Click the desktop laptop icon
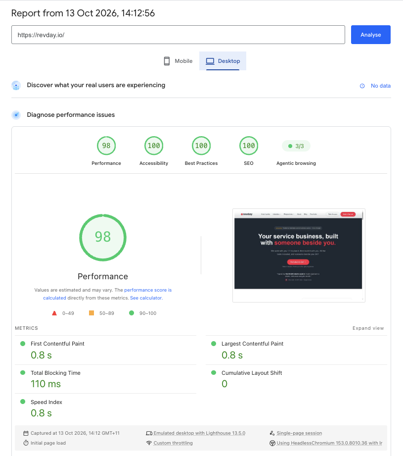Screen dimensions: 403x456 pos(210,61)
